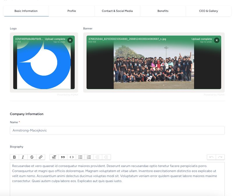Open the CEO & Gallery tab
This screenshot has width=233, height=196.
(x=209, y=11)
